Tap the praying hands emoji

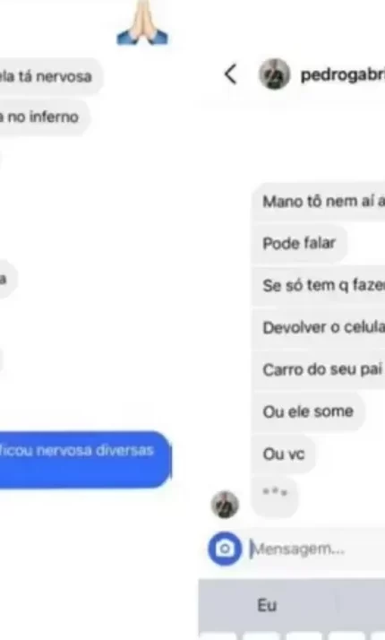[142, 23]
